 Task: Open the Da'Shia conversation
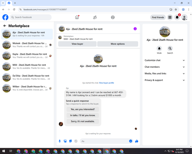tap(27, 77)
